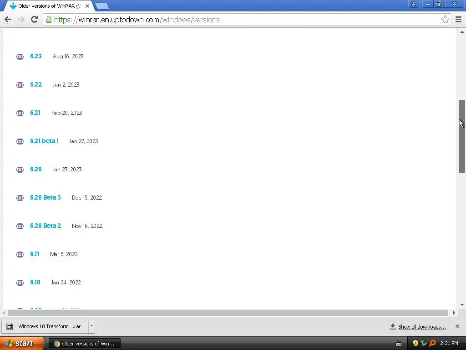Viewport: 466px width, 350px height.
Task: Click the date Jun 2, 2023
Action: click(x=66, y=84)
